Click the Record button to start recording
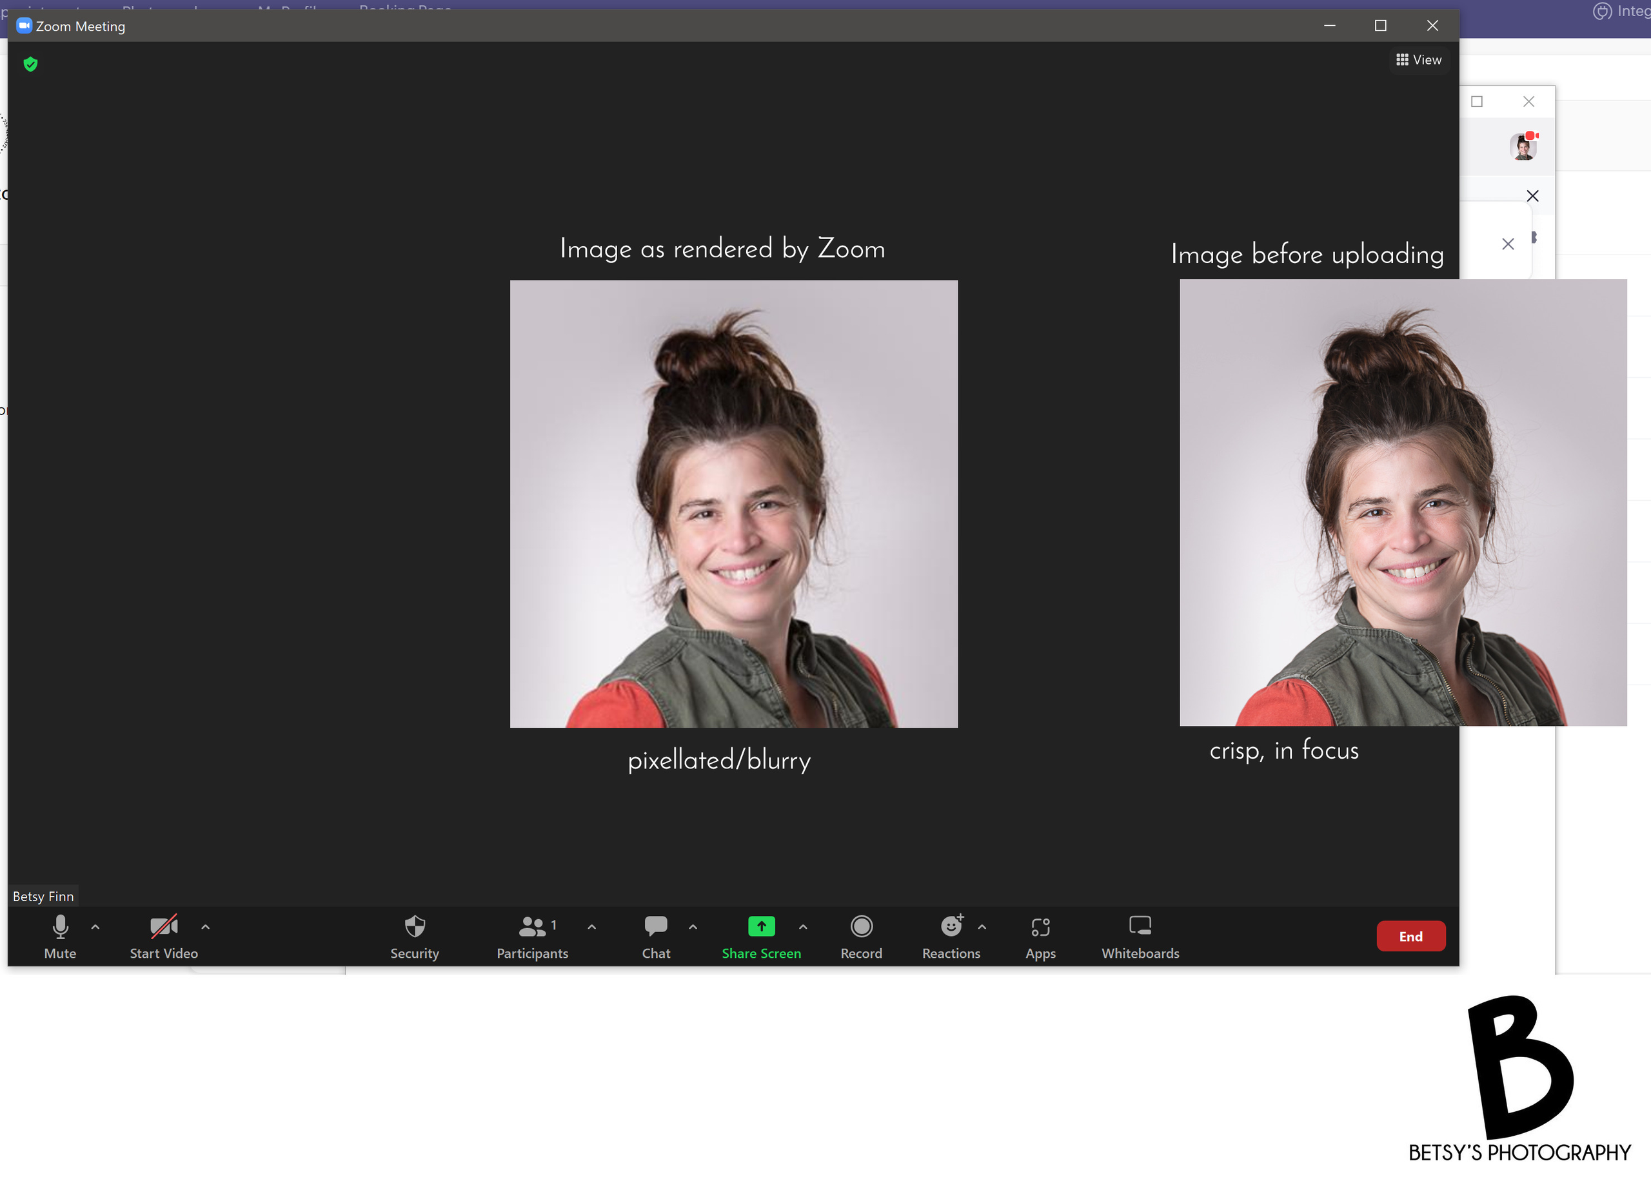Image resolution: width=1651 pixels, height=1177 pixels. coord(861,936)
